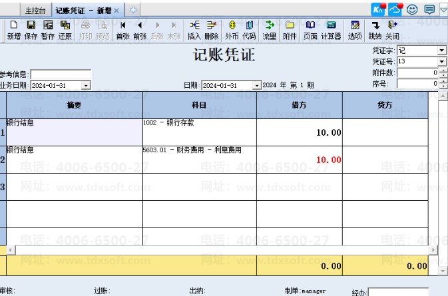Save the voucher with 保存 icon
Screen dimensions: 448x296
[31, 30]
